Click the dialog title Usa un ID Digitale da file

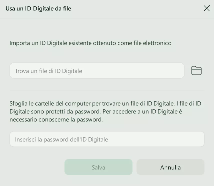click(x=38, y=8)
